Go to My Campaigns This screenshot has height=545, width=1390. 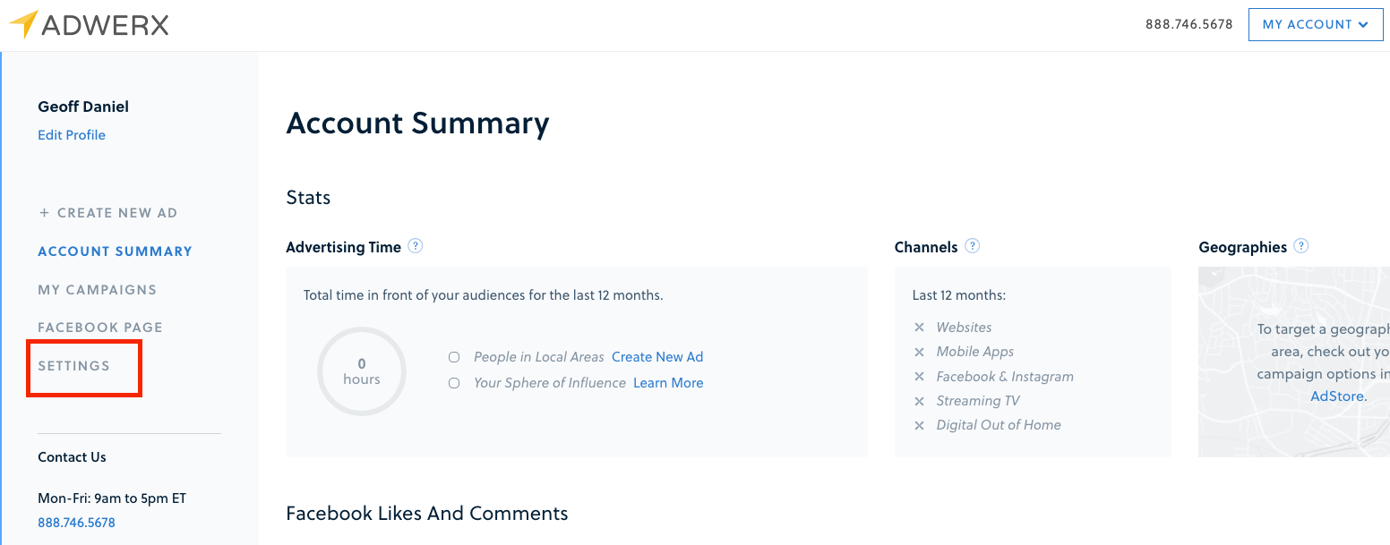tap(97, 290)
